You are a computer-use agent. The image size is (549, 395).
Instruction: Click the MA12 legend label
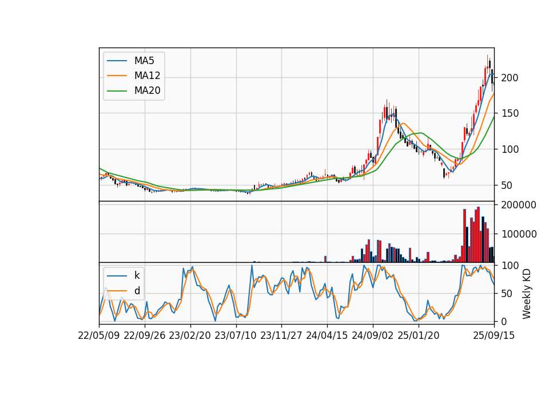click(x=147, y=76)
